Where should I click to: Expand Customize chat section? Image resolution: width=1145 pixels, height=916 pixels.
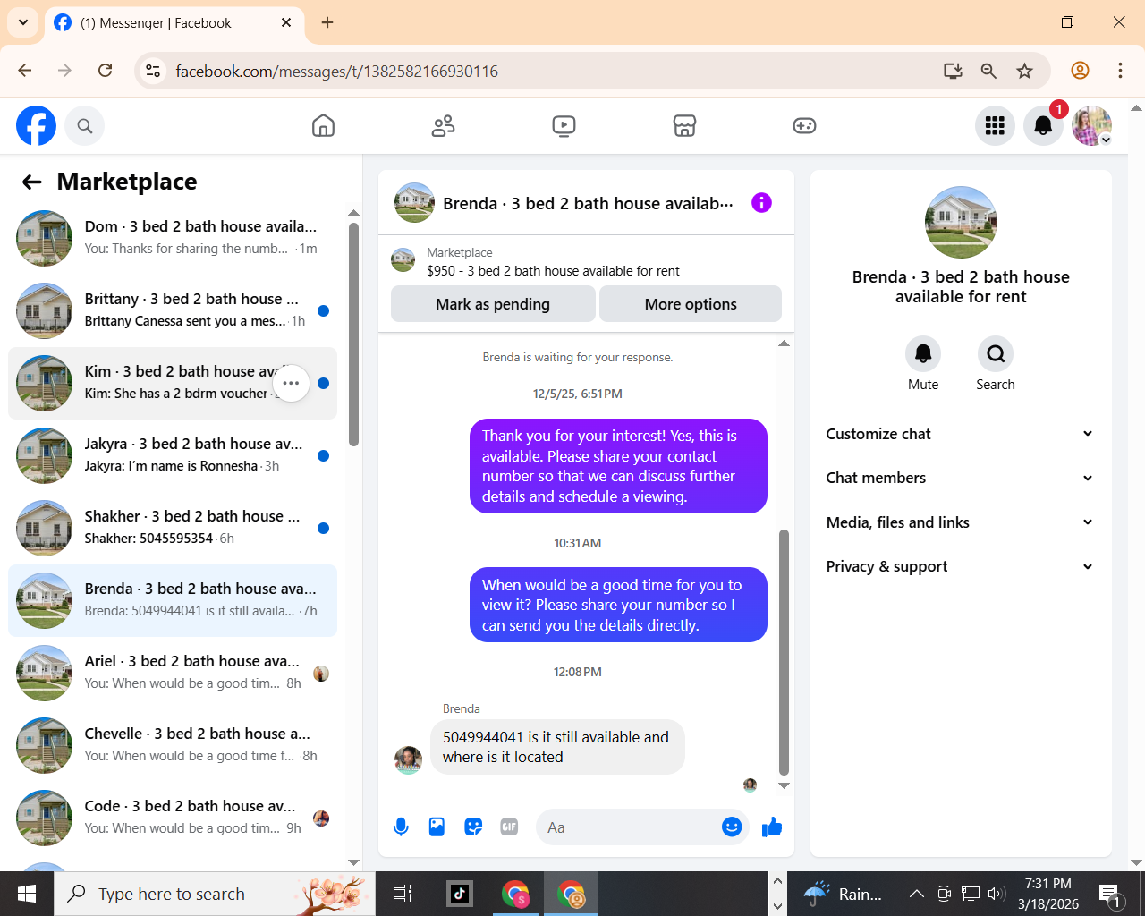[x=960, y=434]
